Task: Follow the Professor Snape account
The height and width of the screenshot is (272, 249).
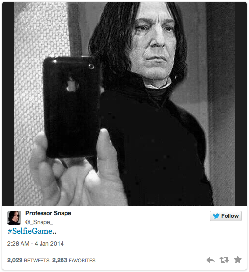Action: (x=226, y=216)
